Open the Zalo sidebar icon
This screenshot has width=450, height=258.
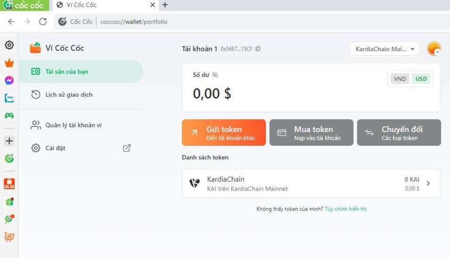[9, 98]
